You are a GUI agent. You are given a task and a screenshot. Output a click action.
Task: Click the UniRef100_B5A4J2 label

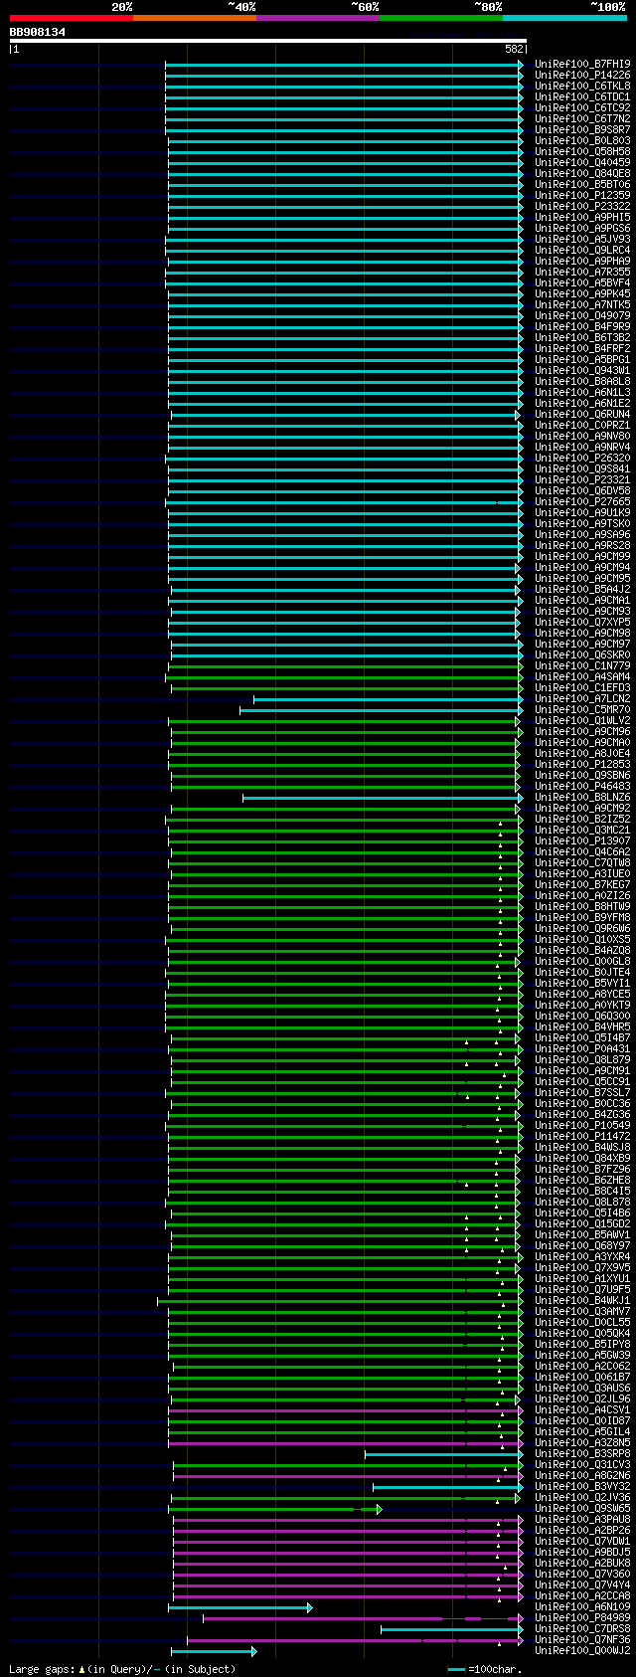coord(582,589)
